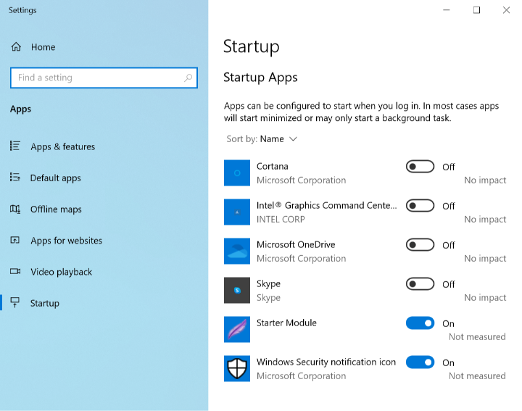Click Cortana's Microsoft Corporation publisher label
The height and width of the screenshot is (411, 522).
pyautogui.click(x=301, y=180)
